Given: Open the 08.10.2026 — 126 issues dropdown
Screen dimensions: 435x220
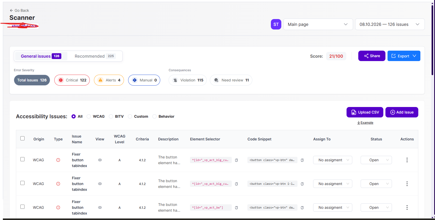Looking at the screenshot, I should click(x=390, y=24).
